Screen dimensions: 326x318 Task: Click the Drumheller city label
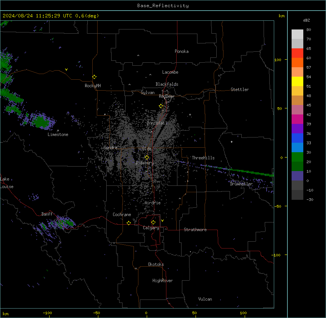tap(241, 184)
